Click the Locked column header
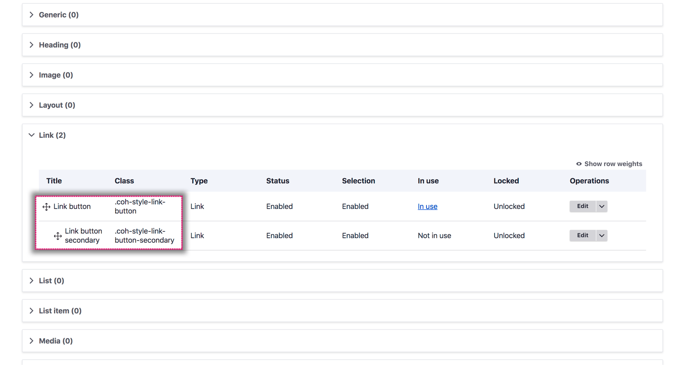This screenshot has width=685, height=365. (506, 181)
